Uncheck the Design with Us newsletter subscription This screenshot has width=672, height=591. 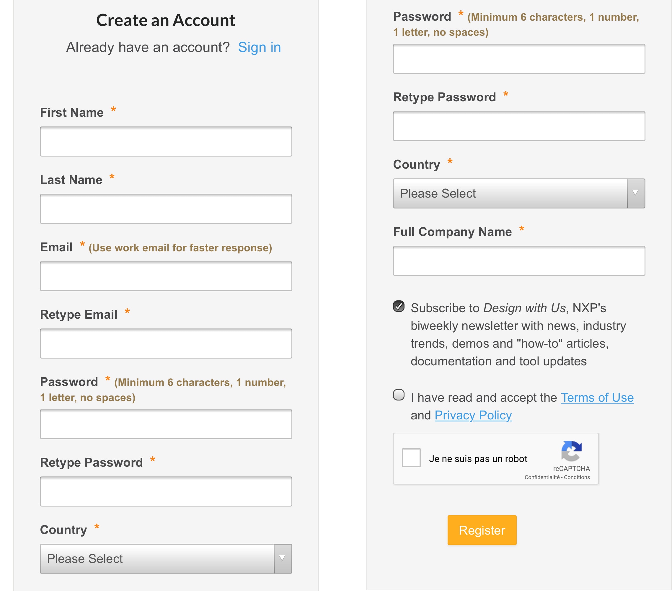point(399,306)
